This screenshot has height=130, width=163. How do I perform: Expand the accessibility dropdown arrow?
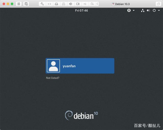click(x=134, y=10)
